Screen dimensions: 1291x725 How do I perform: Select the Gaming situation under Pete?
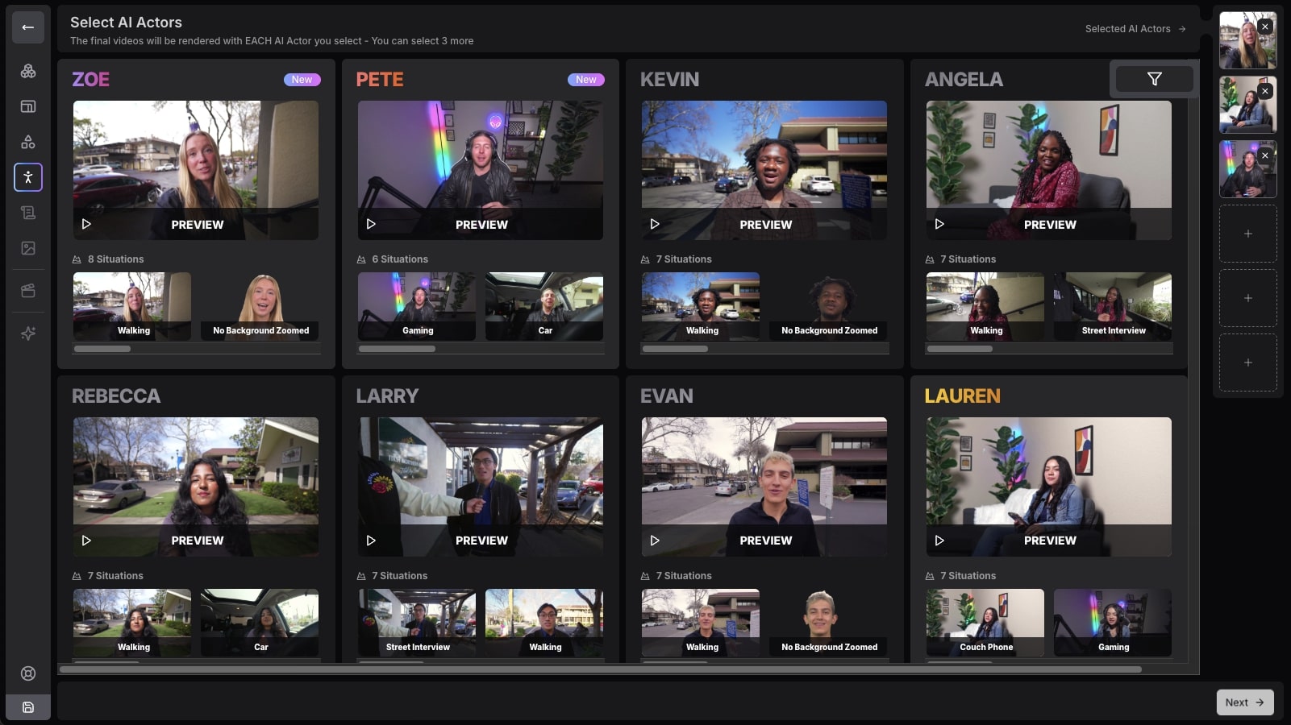416,306
